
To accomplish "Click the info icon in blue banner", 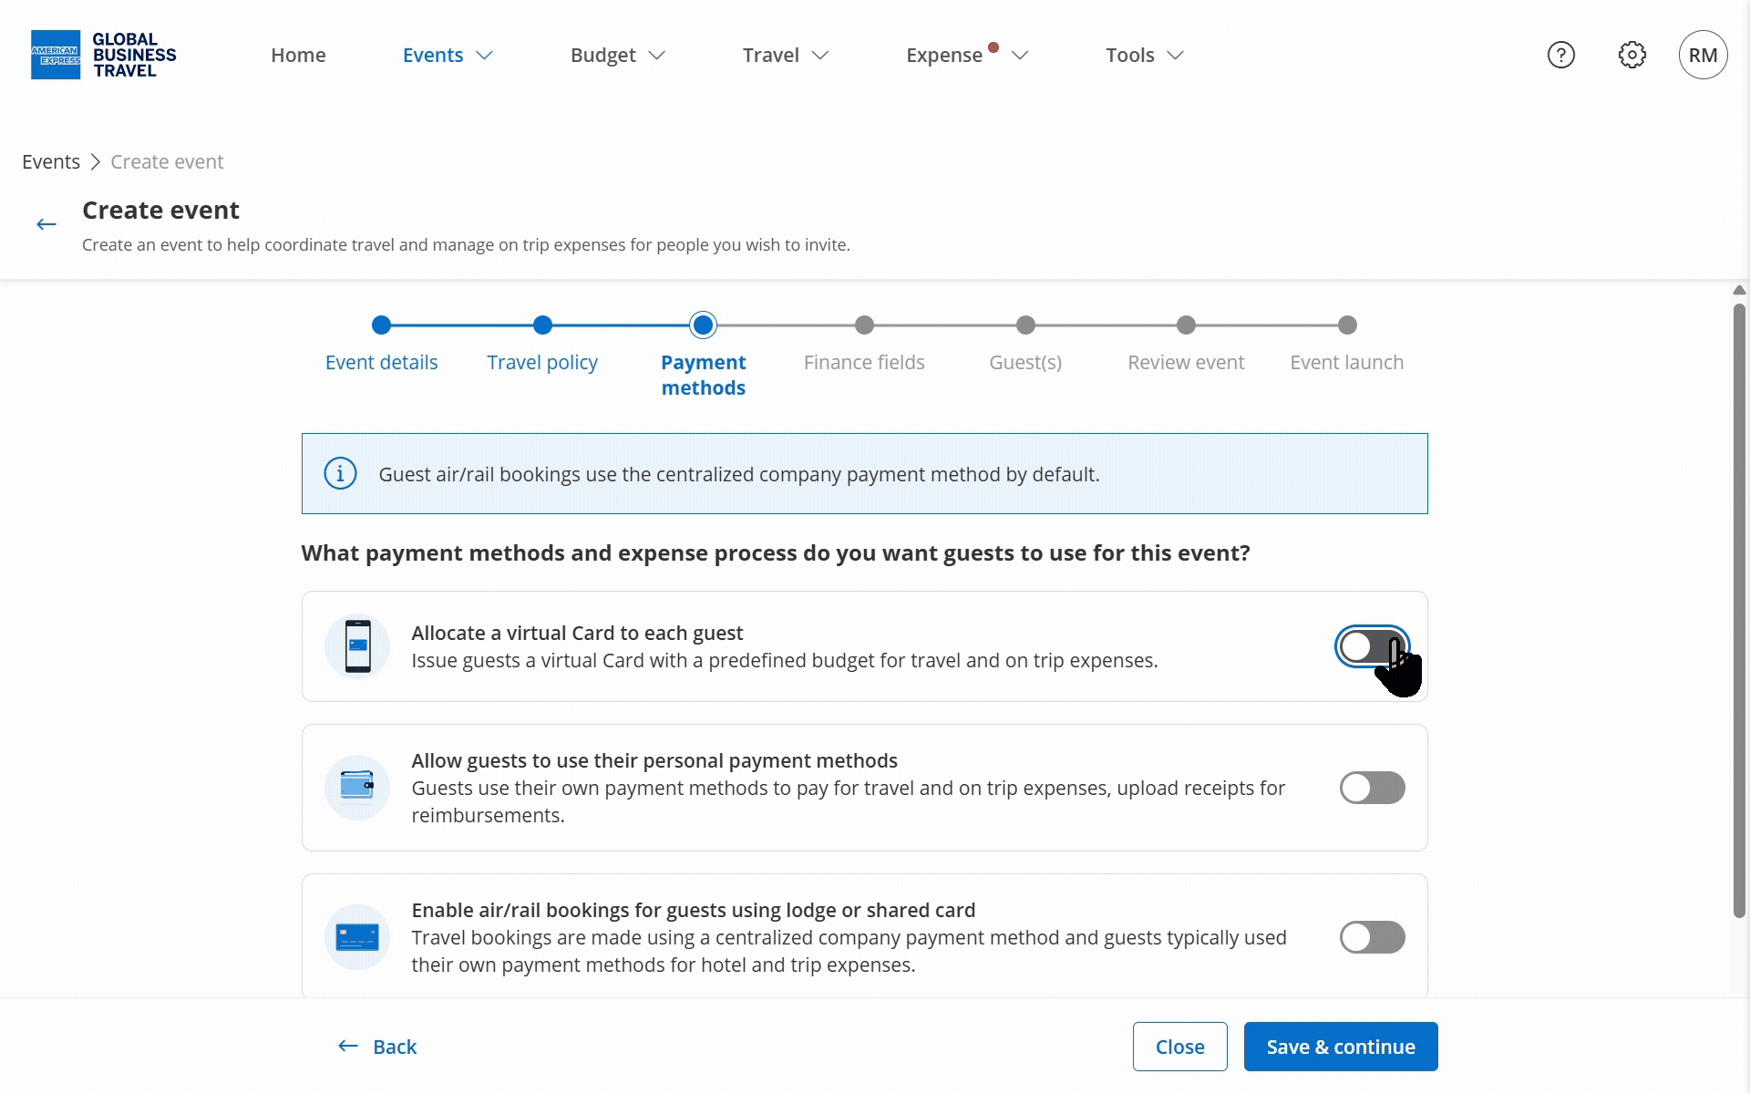I will tap(340, 474).
